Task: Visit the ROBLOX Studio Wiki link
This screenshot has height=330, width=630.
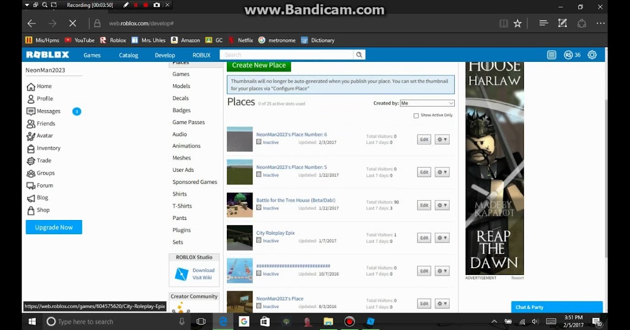Action: click(202, 278)
